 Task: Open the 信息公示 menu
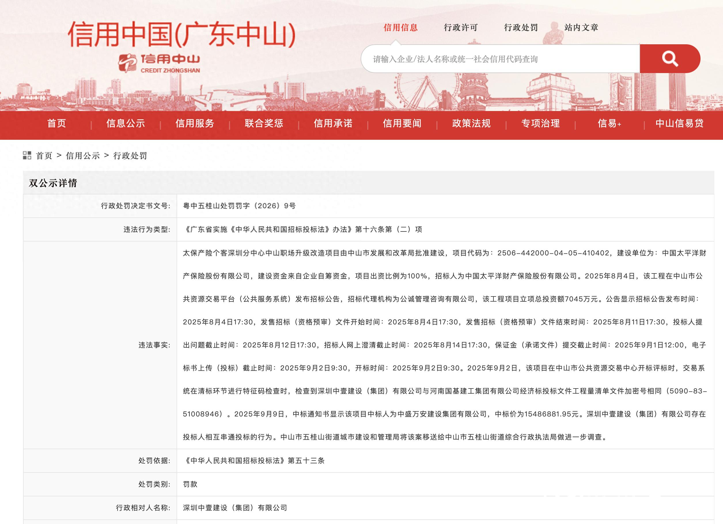pyautogui.click(x=126, y=124)
